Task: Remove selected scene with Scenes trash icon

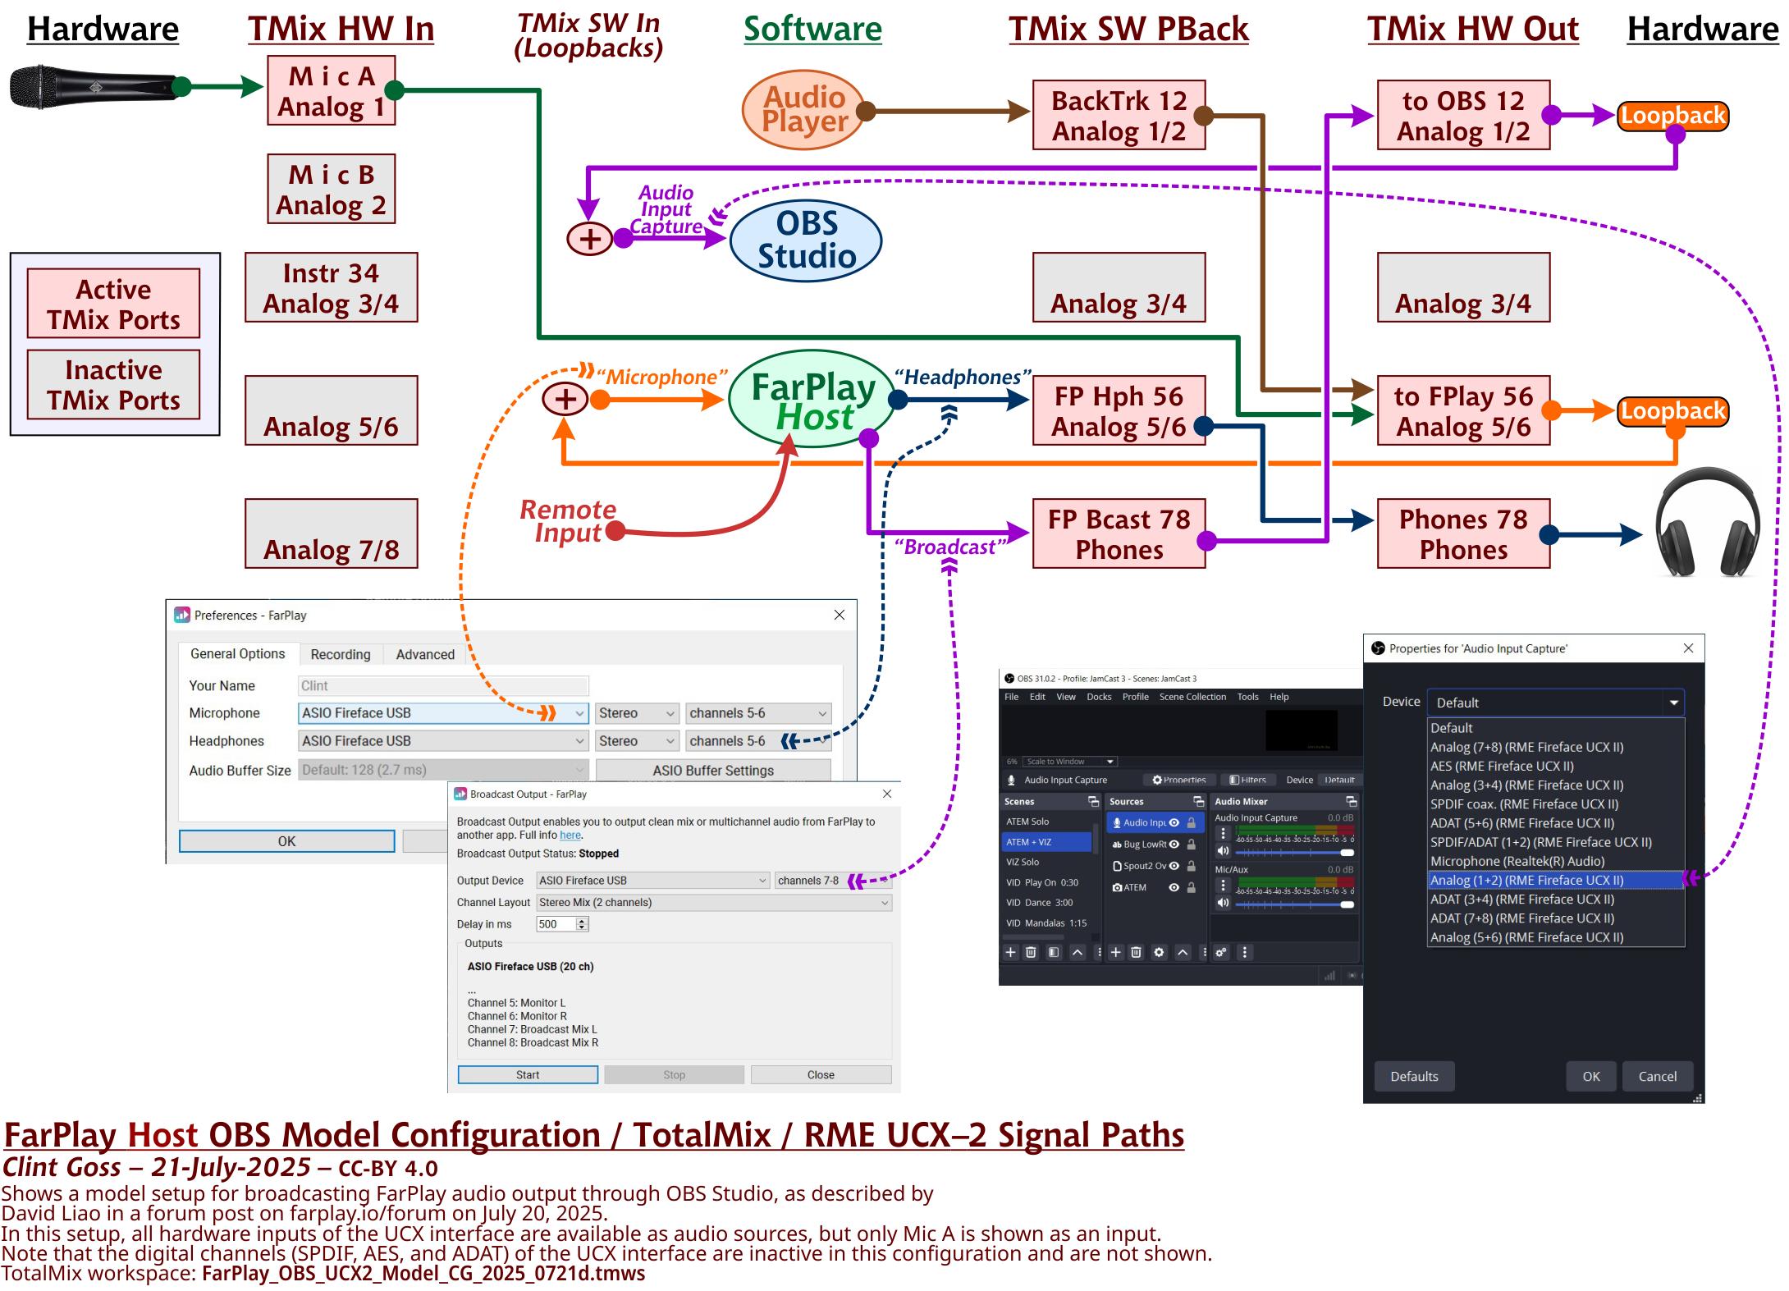Action: coord(1032,953)
